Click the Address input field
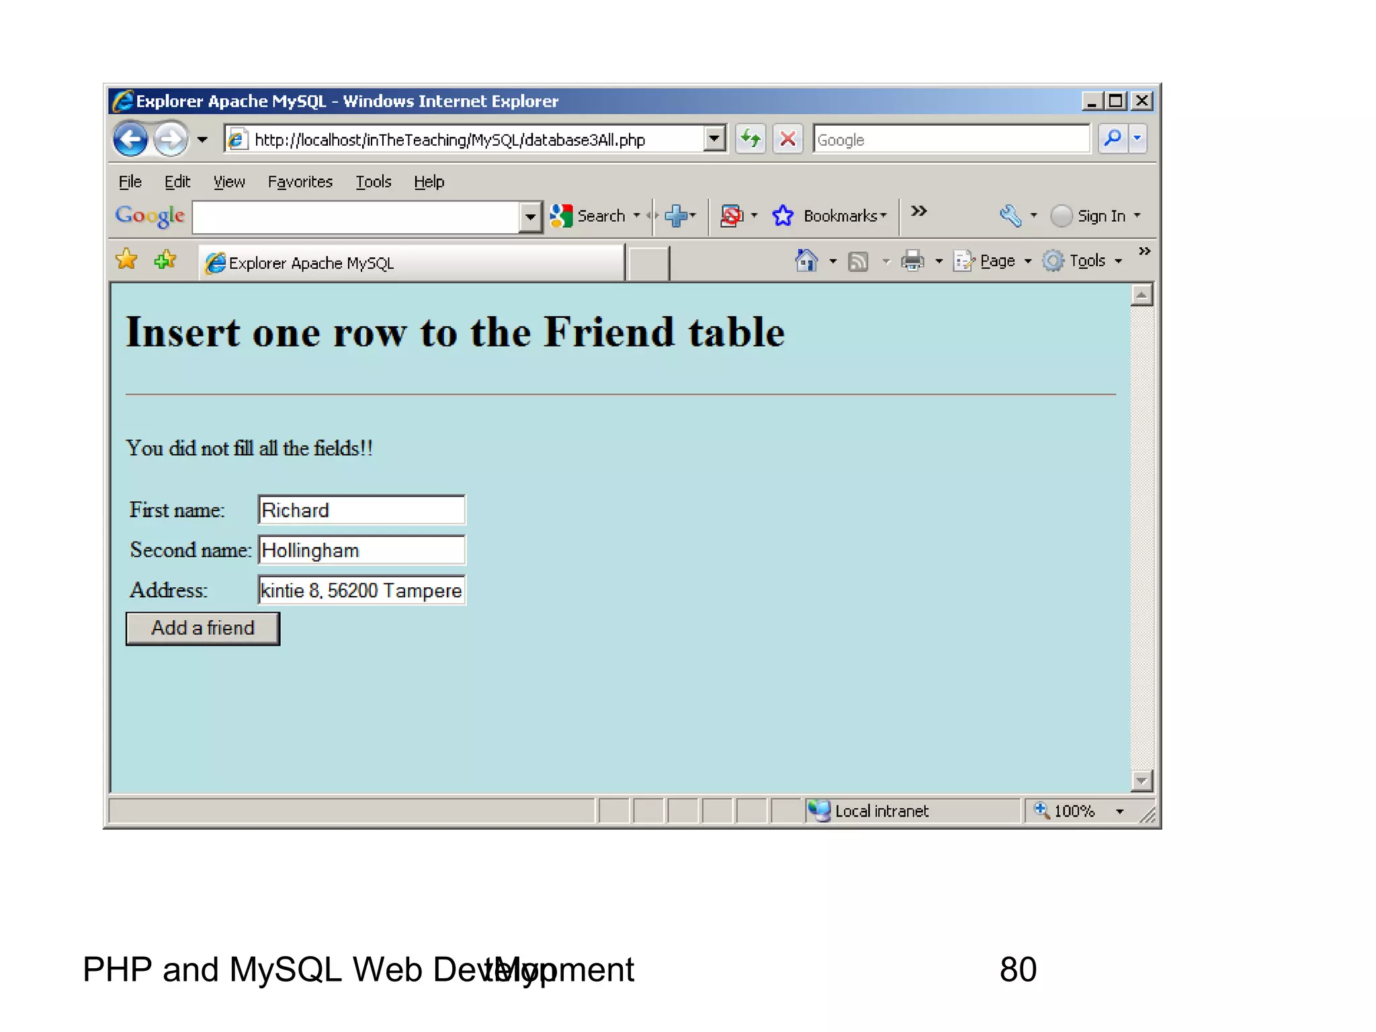Screen dimensions: 1376x1032 pos(361,590)
